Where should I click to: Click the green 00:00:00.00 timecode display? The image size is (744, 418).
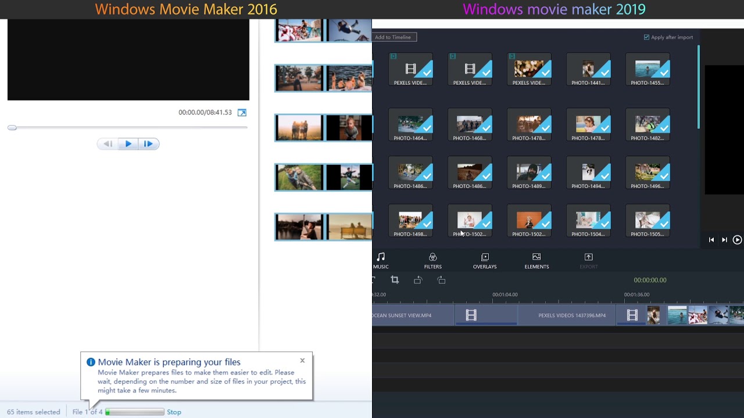coord(650,280)
